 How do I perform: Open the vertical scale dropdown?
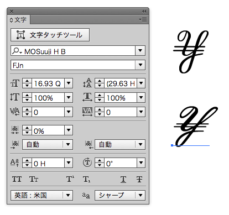[x=69, y=98]
